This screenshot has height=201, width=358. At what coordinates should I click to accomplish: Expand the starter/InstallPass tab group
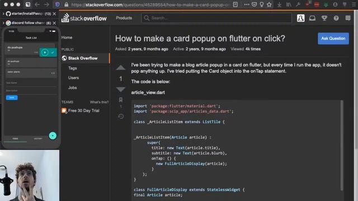point(3,13)
